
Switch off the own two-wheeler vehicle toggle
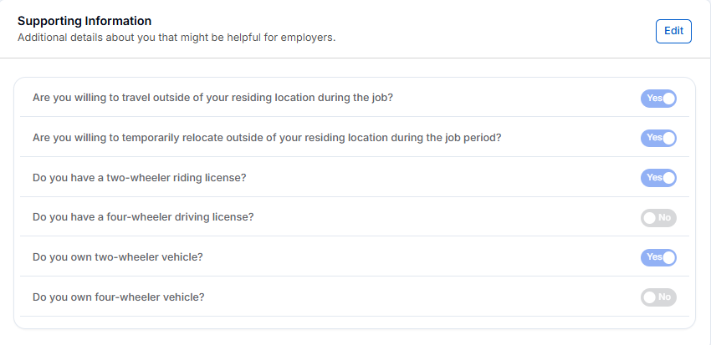tap(658, 257)
